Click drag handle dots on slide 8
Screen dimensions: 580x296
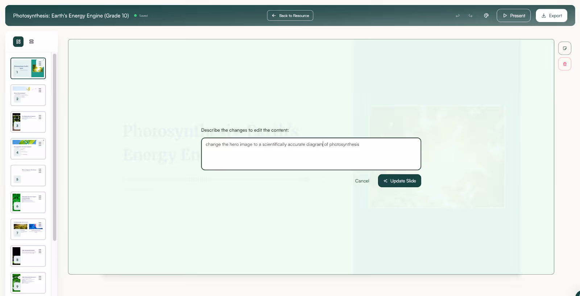click(40, 251)
